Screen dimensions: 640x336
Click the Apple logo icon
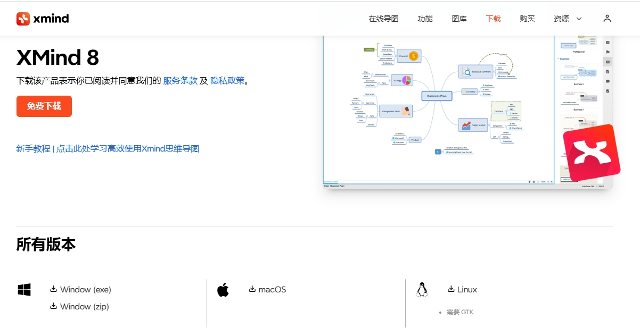pos(224,289)
